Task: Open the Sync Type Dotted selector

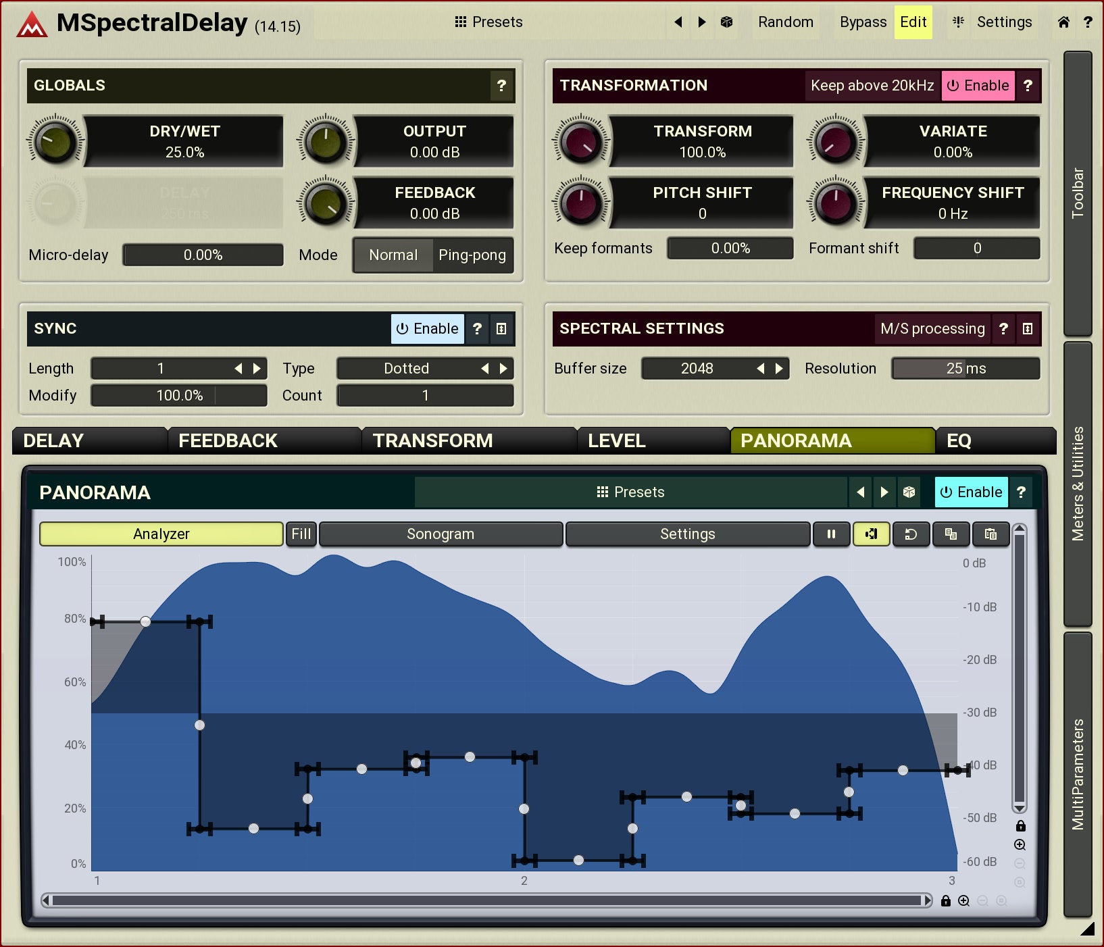Action: click(407, 369)
